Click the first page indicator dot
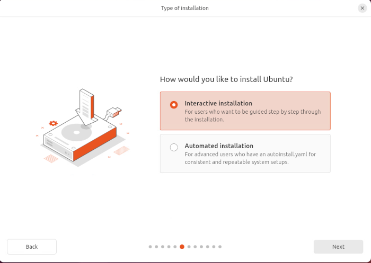 pyautogui.click(x=151, y=247)
